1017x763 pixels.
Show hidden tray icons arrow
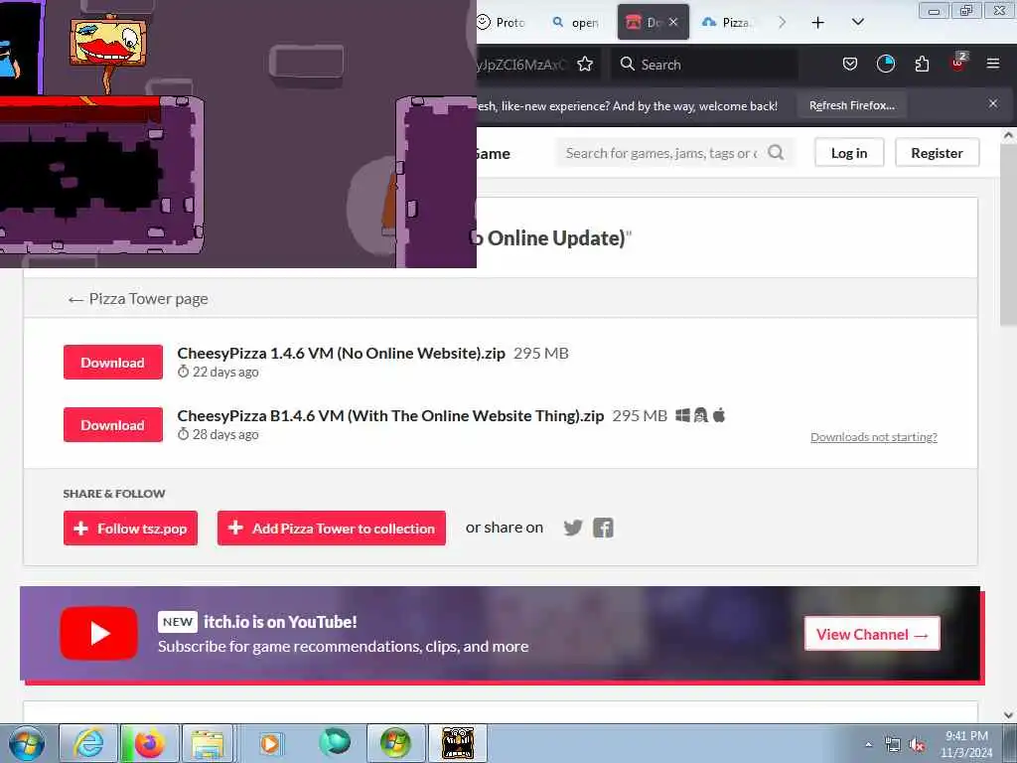868,744
